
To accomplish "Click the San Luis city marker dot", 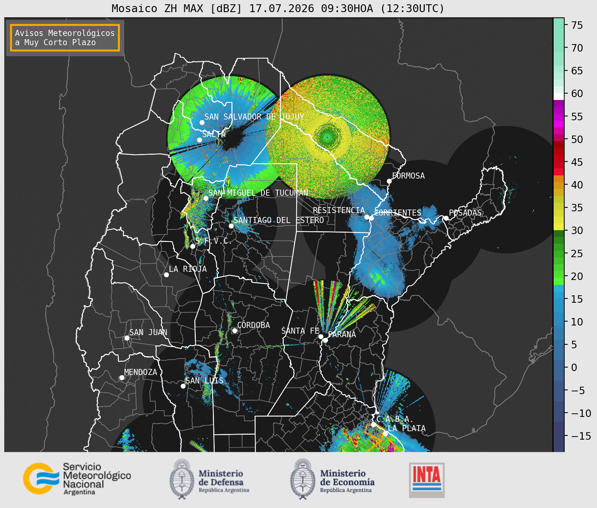I will point(183,386).
